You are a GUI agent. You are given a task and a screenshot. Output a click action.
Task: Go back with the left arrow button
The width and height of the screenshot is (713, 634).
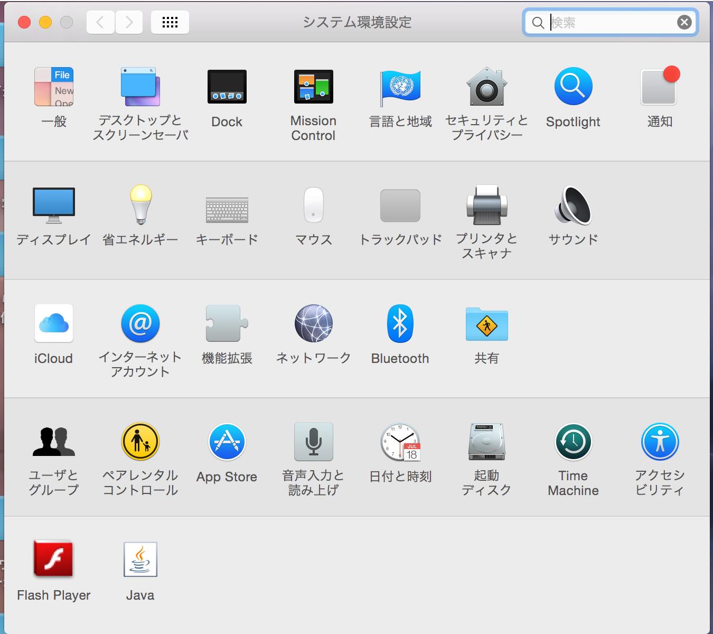click(100, 22)
